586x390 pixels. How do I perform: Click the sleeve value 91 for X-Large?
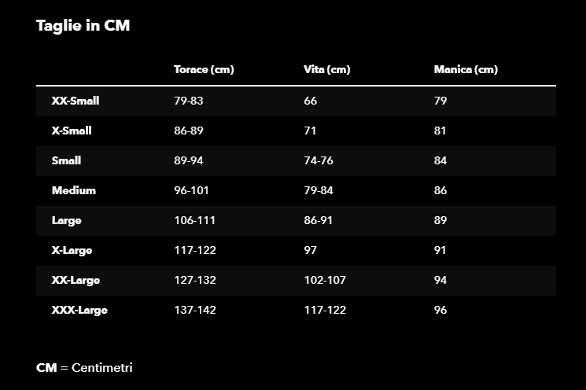coord(440,250)
